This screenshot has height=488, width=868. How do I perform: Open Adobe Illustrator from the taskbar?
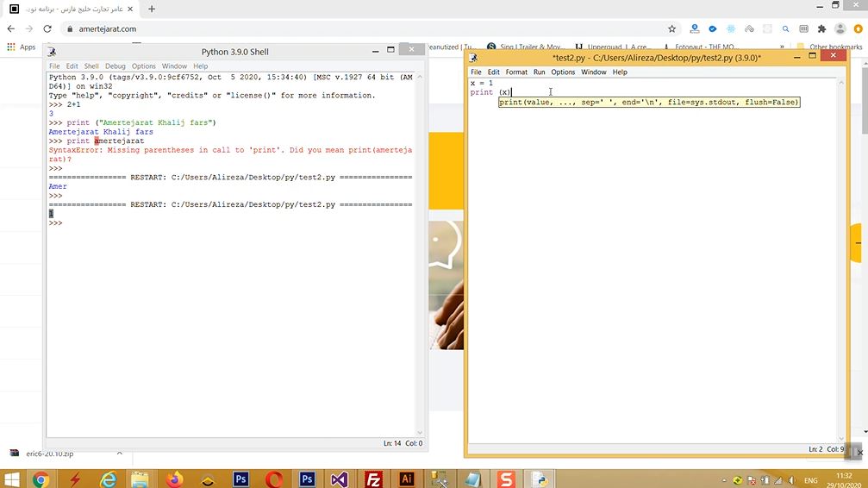pyautogui.click(x=406, y=479)
